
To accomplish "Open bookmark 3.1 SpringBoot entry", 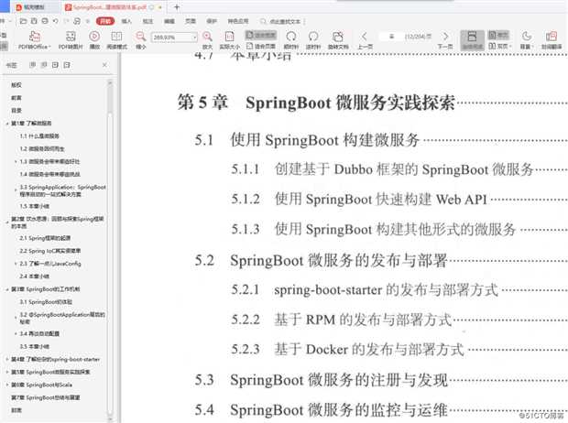I will pyautogui.click(x=46, y=301).
